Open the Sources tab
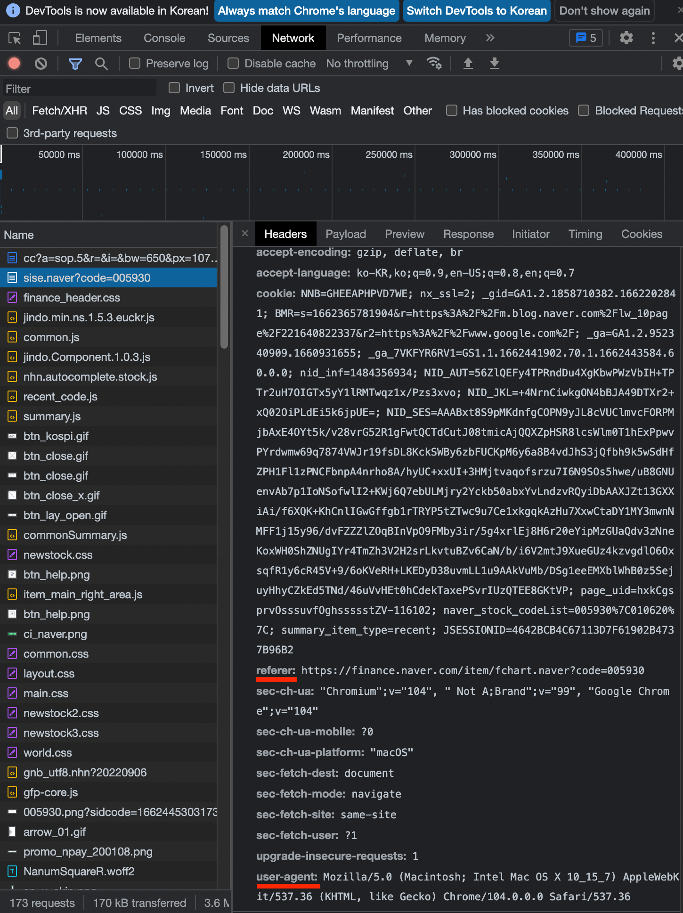Image resolution: width=683 pixels, height=913 pixels. [228, 38]
